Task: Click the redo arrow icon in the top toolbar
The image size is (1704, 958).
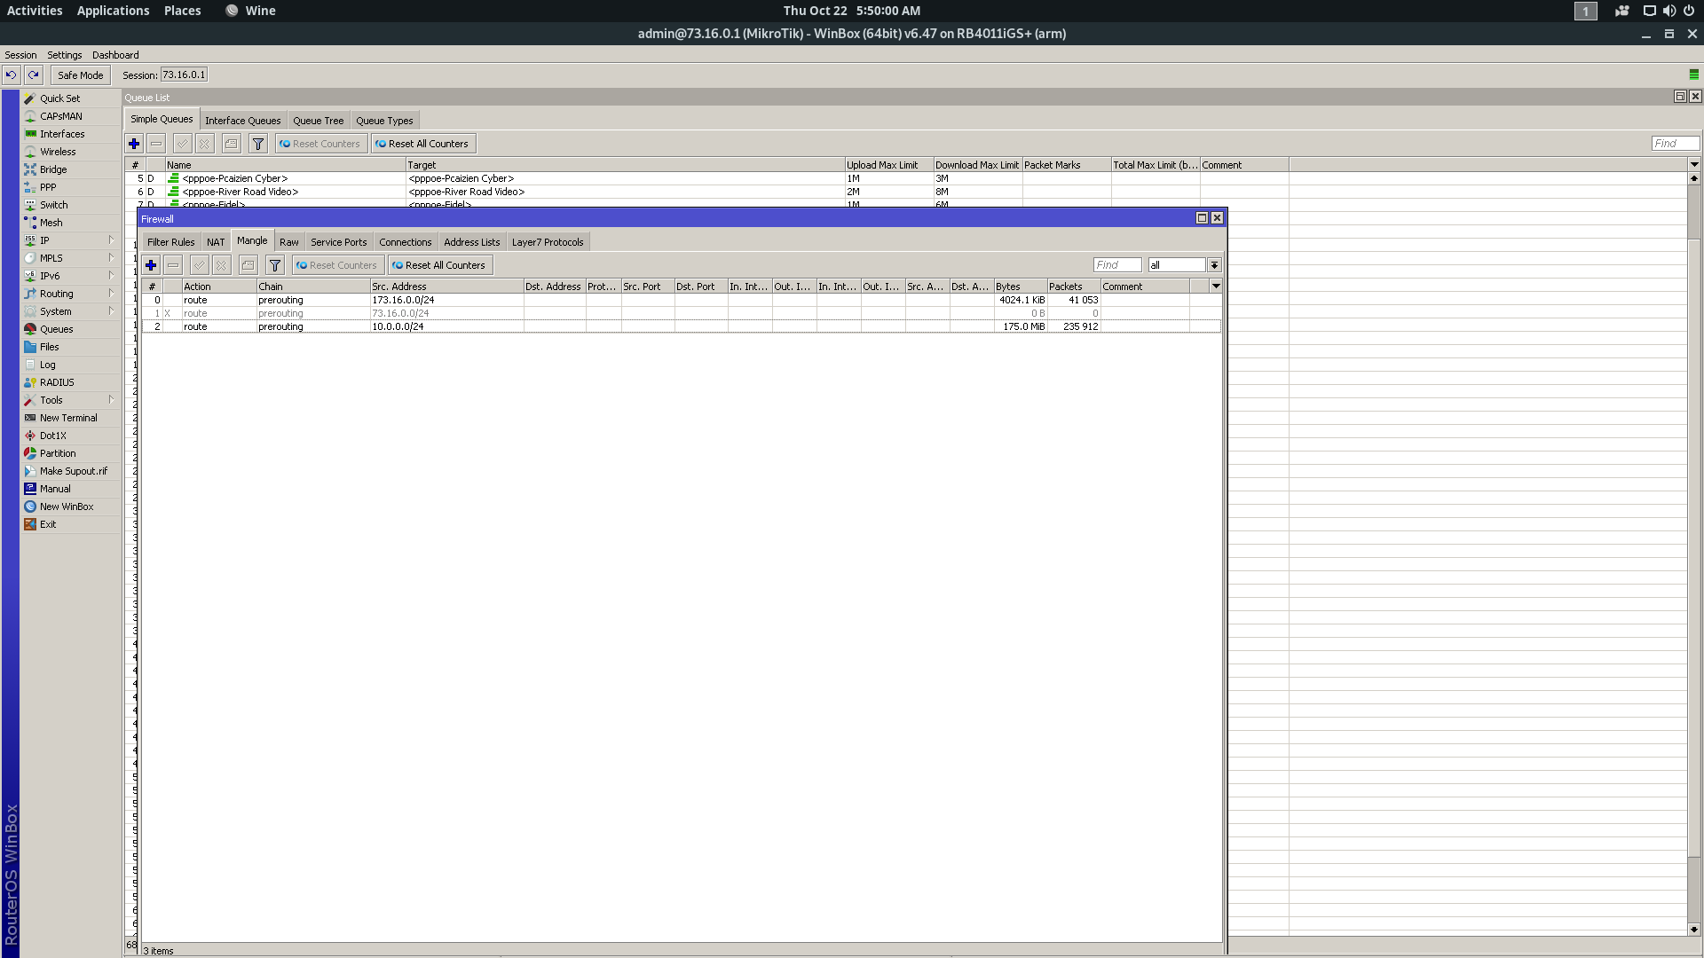Action: coord(34,75)
